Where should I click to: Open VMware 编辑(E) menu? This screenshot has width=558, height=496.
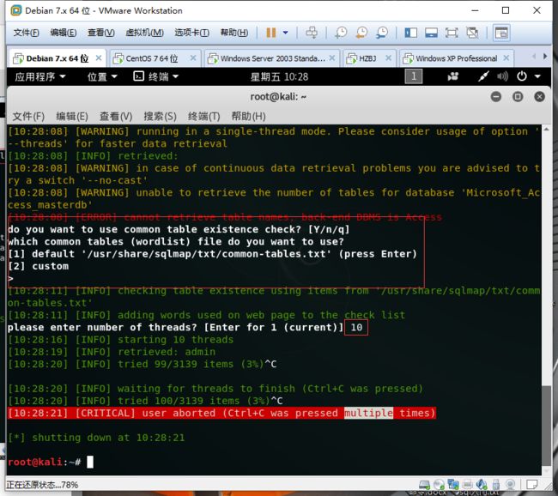64,33
